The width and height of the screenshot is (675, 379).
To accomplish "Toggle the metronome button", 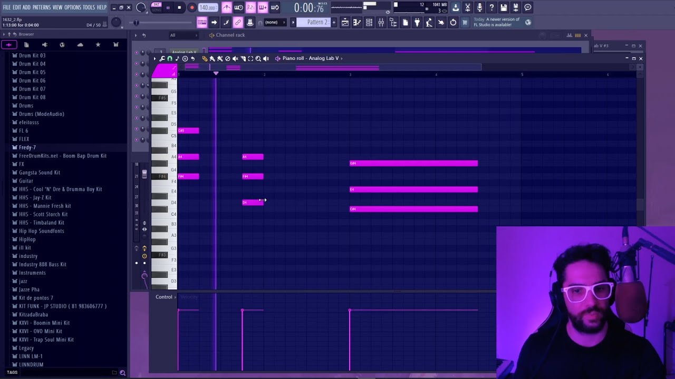I will click(x=227, y=7).
